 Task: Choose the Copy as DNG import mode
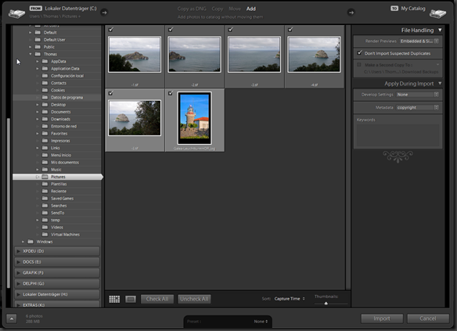(192, 9)
